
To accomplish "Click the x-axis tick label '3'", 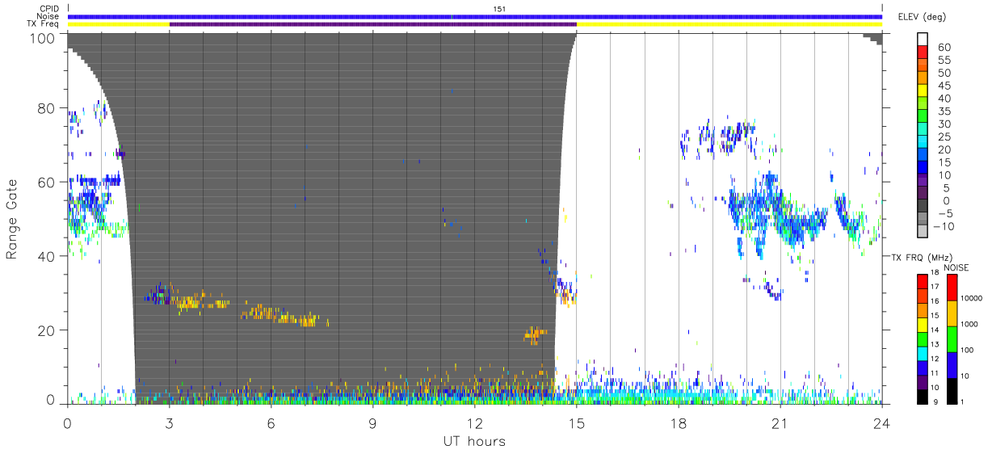I will [169, 423].
